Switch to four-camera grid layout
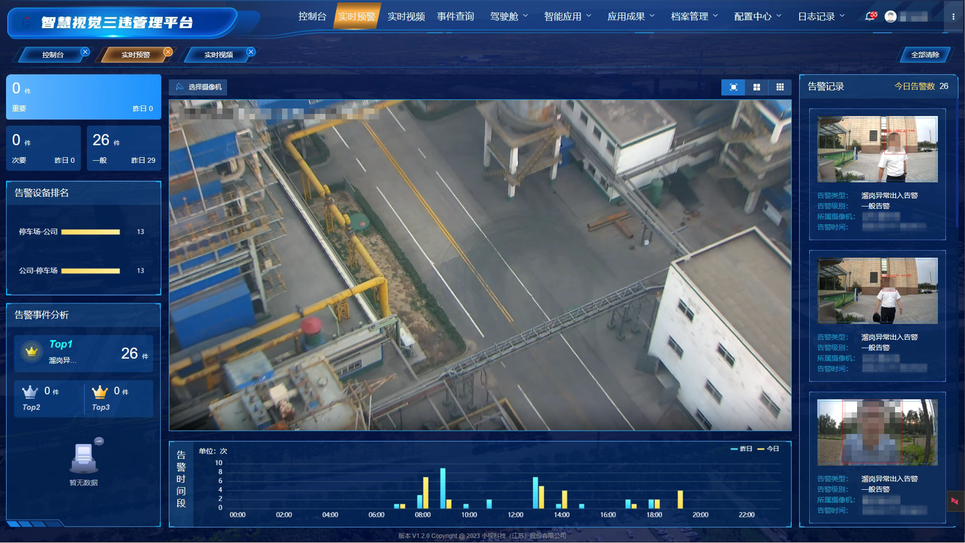 click(756, 87)
